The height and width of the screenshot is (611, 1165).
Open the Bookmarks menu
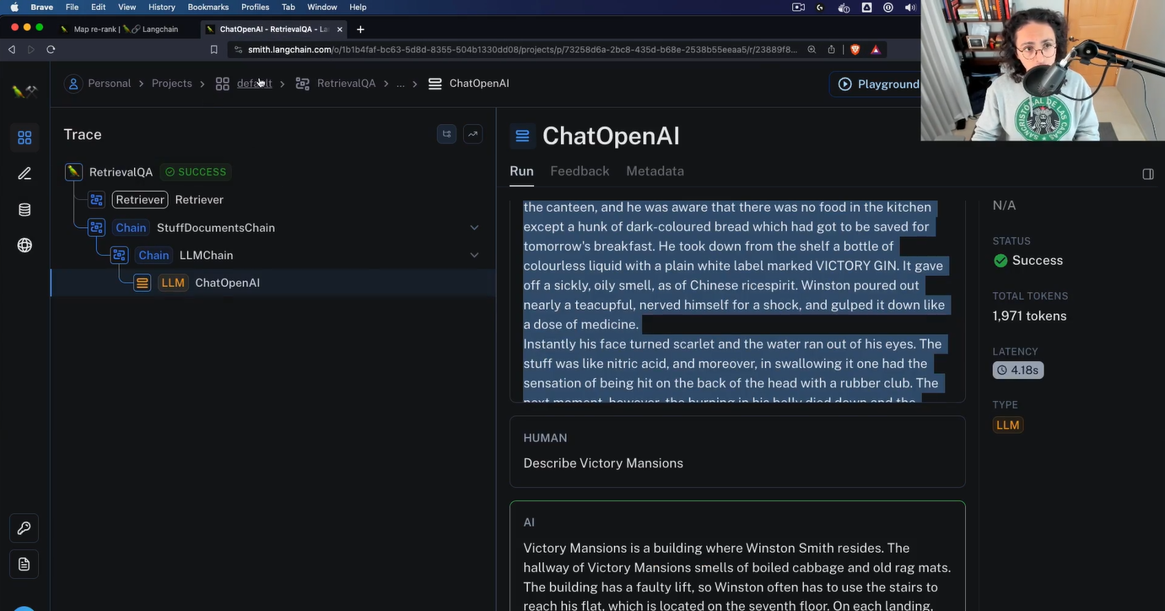pyautogui.click(x=208, y=7)
